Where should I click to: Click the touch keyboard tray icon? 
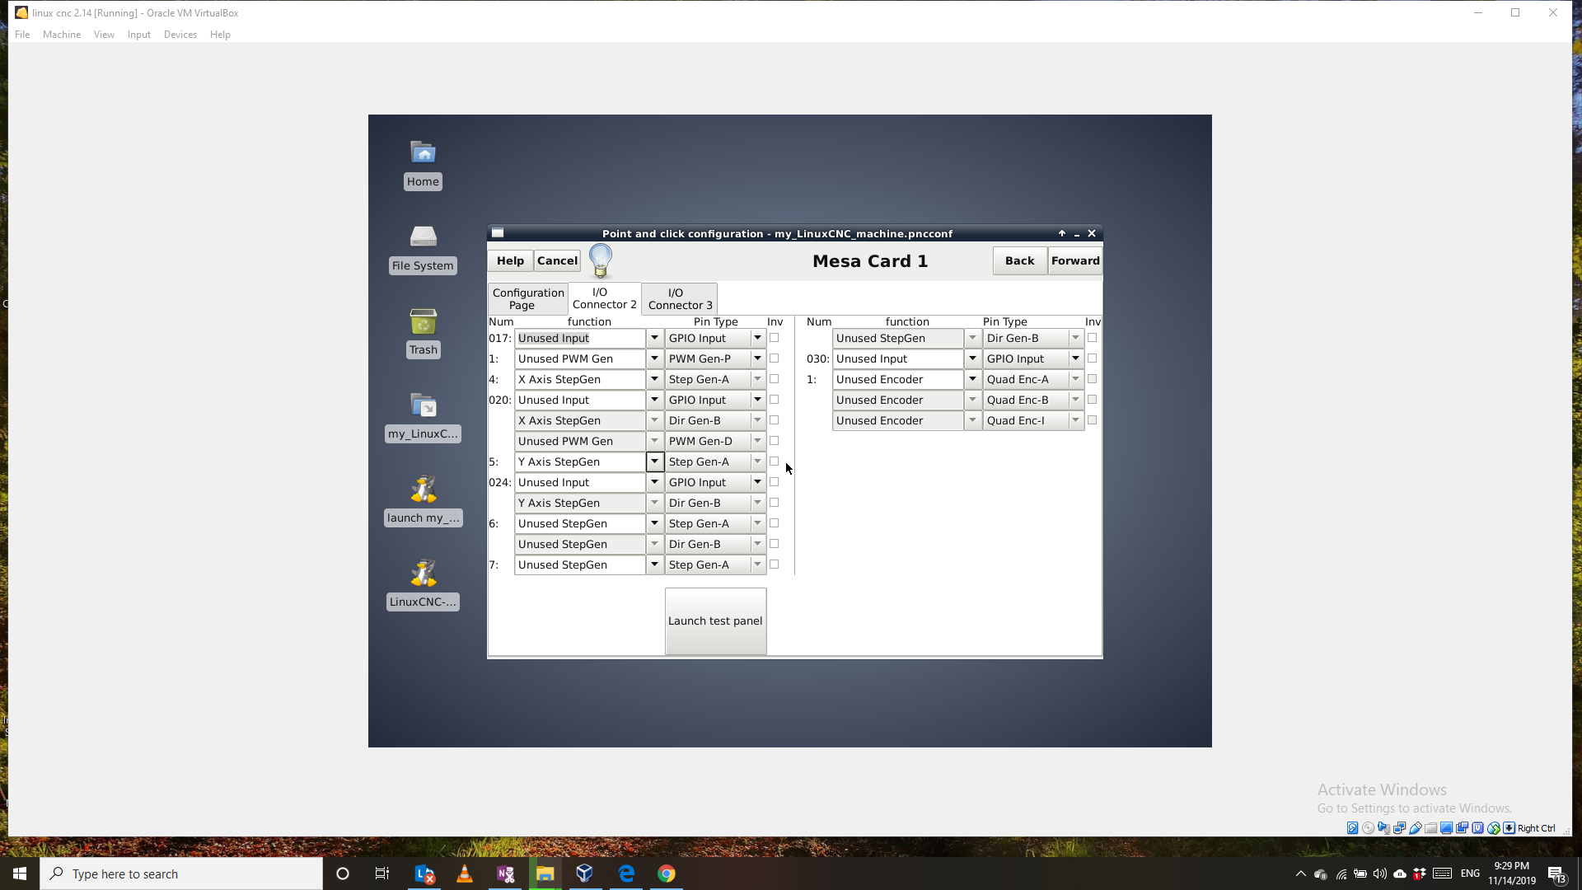(x=1442, y=874)
